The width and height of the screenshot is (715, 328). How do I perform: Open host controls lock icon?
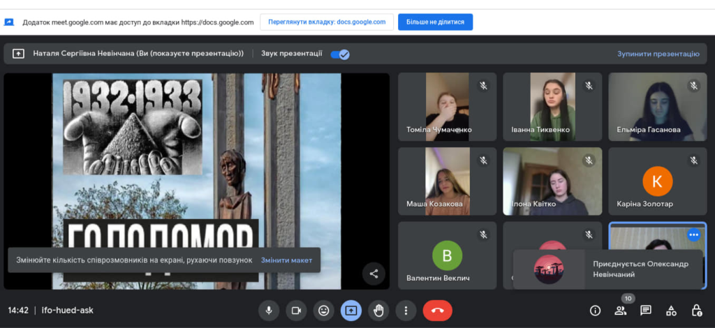pos(697,311)
